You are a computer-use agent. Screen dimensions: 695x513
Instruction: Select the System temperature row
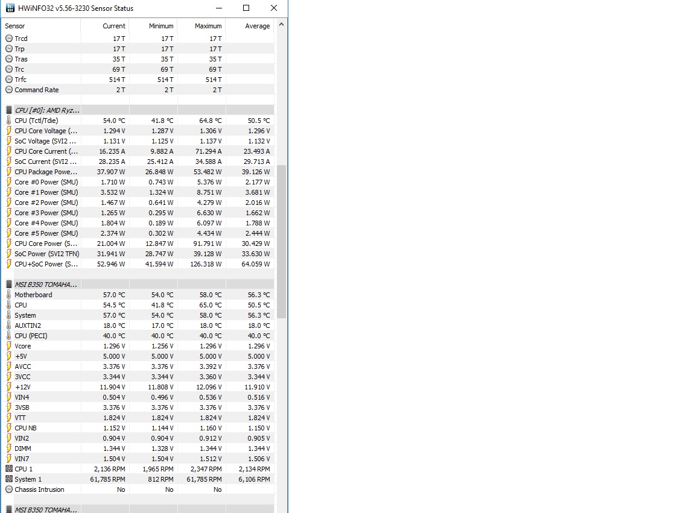[138, 315]
